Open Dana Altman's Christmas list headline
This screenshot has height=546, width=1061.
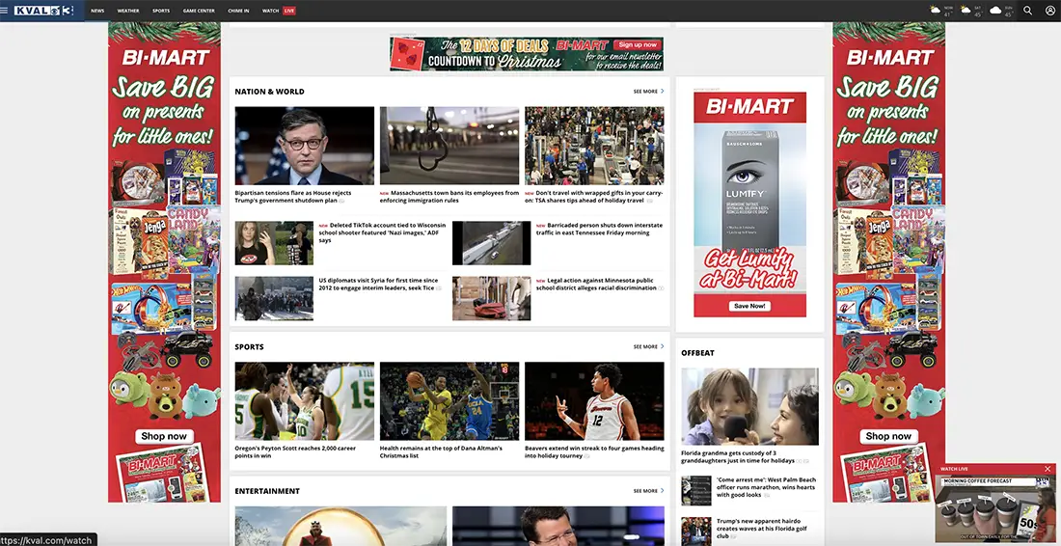click(x=441, y=451)
